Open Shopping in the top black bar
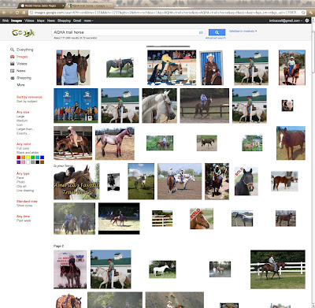315x308 pixels. click(64, 20)
